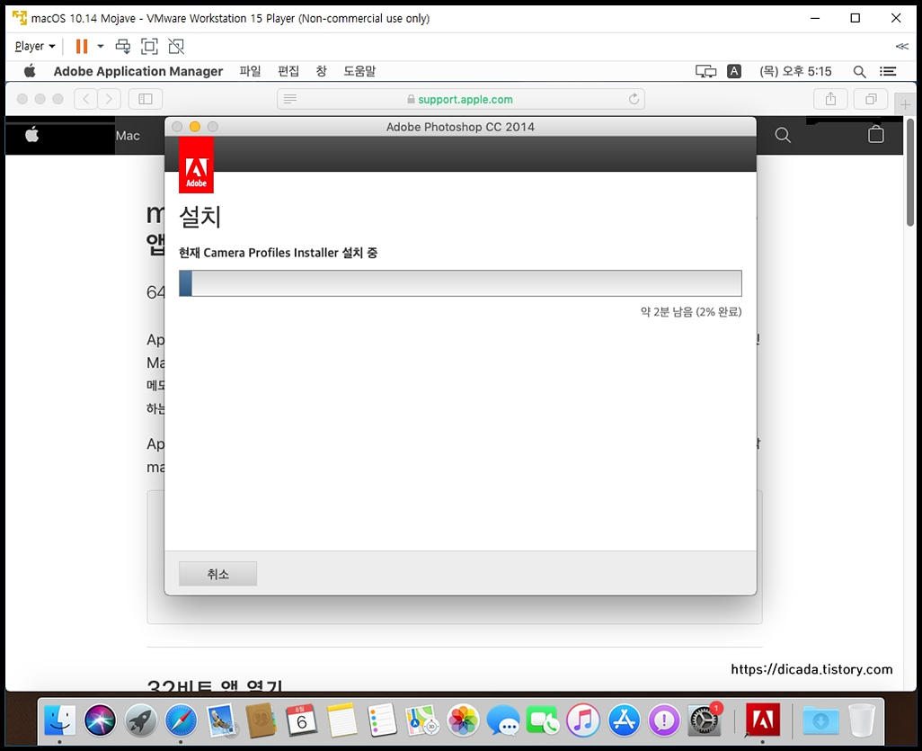Screen dimensions: 922x751
Task: Open Trash in Dock
Action: [x=862, y=720]
